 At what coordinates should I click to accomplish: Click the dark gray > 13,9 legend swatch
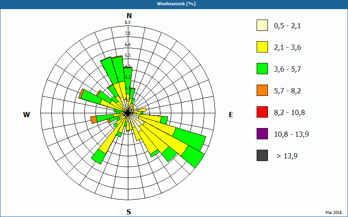(262, 155)
